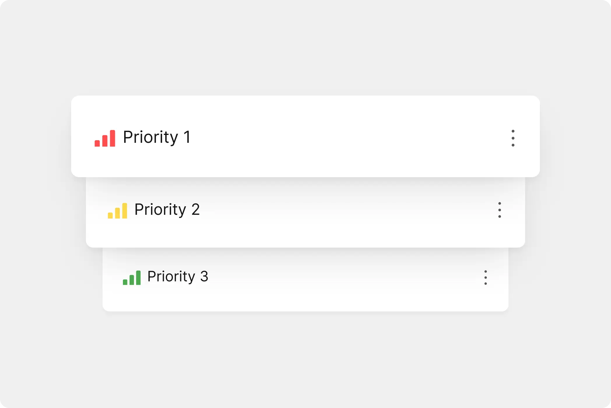Click the Priority 2 label text

click(x=167, y=210)
